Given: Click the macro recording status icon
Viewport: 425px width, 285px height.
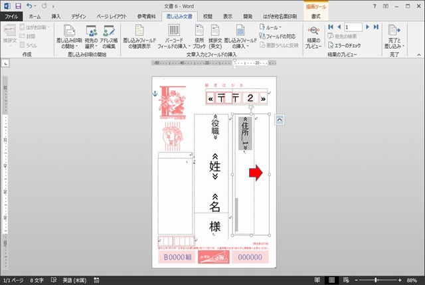Looking at the screenshot, I should (x=96, y=280).
